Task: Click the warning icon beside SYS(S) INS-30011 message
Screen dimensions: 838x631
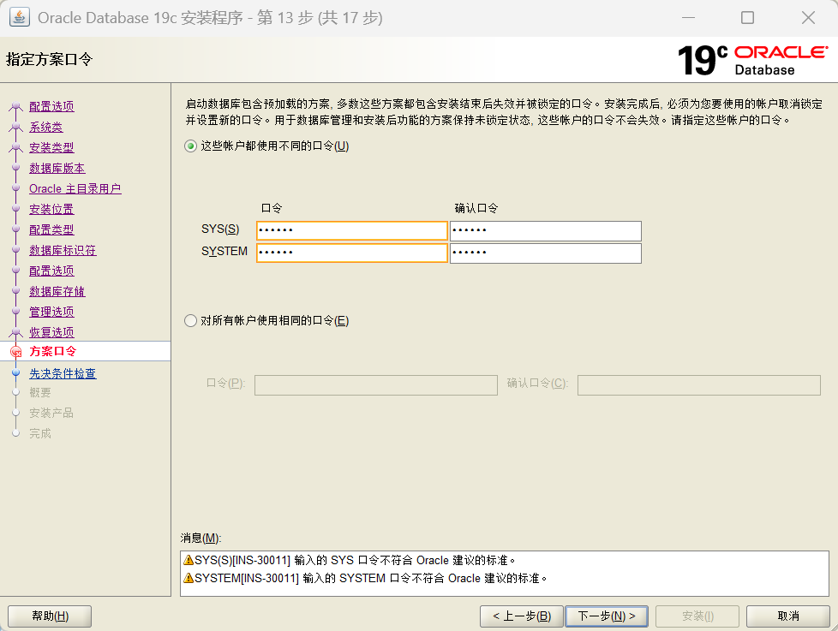Action: coord(189,560)
